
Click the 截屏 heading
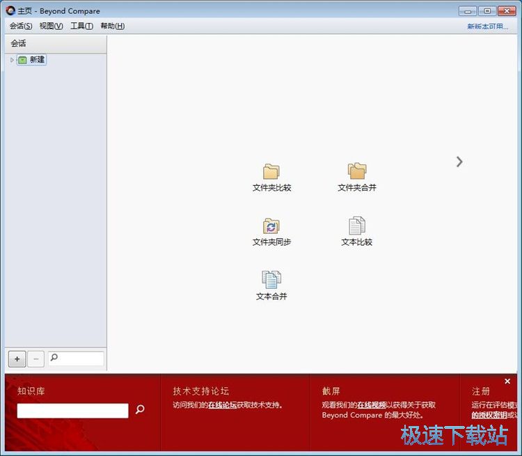coord(331,391)
